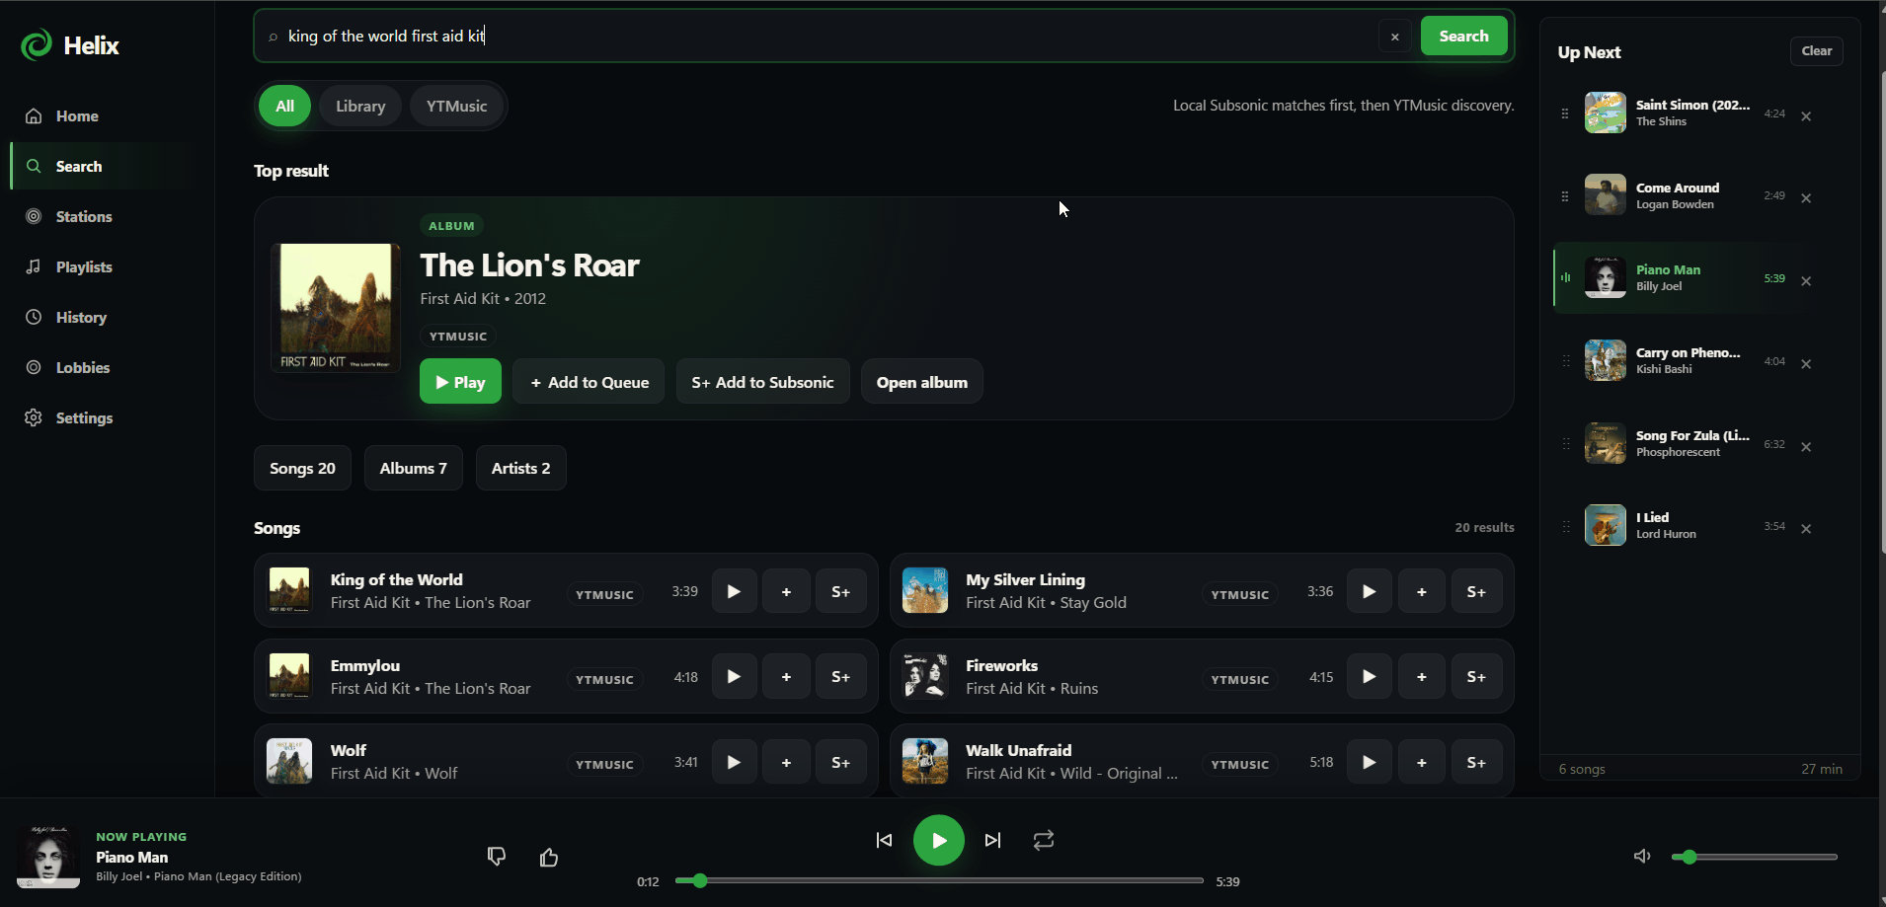Mute audio with the speaker icon
The width and height of the screenshot is (1886, 907).
tap(1642, 856)
